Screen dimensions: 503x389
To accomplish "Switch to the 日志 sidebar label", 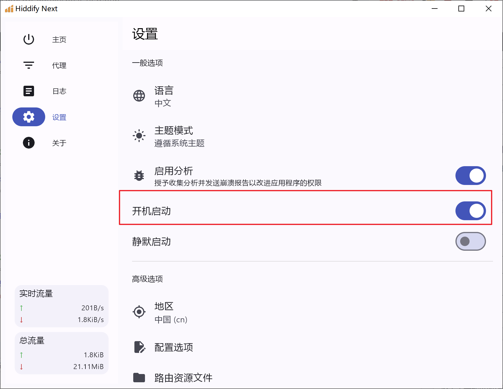I will point(59,91).
